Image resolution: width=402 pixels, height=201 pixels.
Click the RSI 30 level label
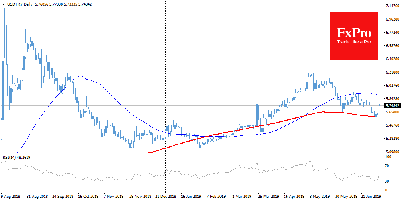point(387,181)
